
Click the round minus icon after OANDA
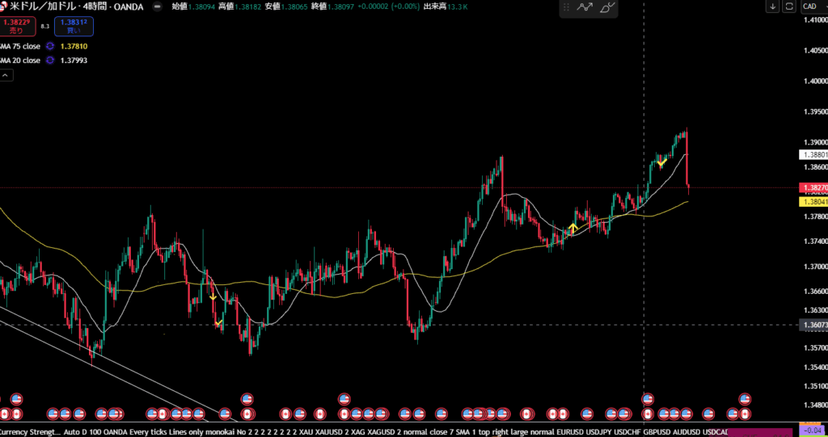click(157, 6)
